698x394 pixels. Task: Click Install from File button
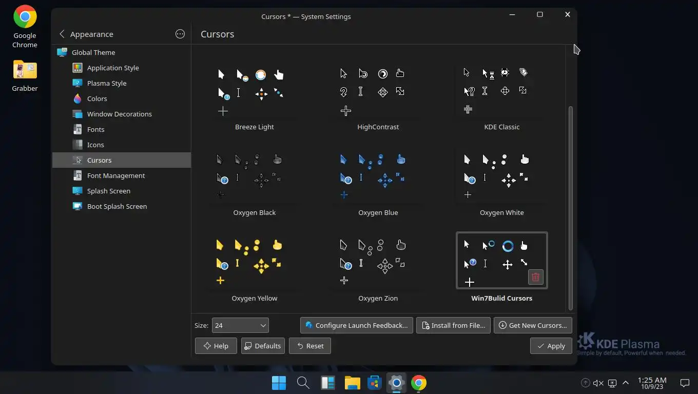click(453, 325)
